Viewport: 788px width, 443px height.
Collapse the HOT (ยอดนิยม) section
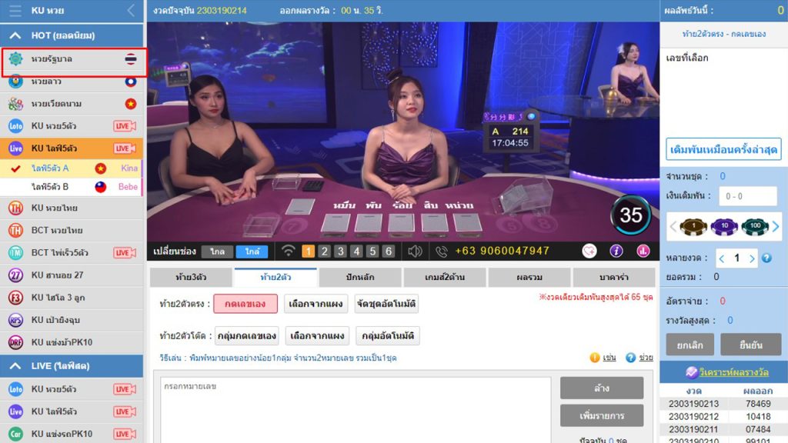coord(15,35)
